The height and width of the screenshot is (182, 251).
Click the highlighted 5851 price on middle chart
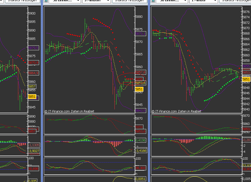139,89
